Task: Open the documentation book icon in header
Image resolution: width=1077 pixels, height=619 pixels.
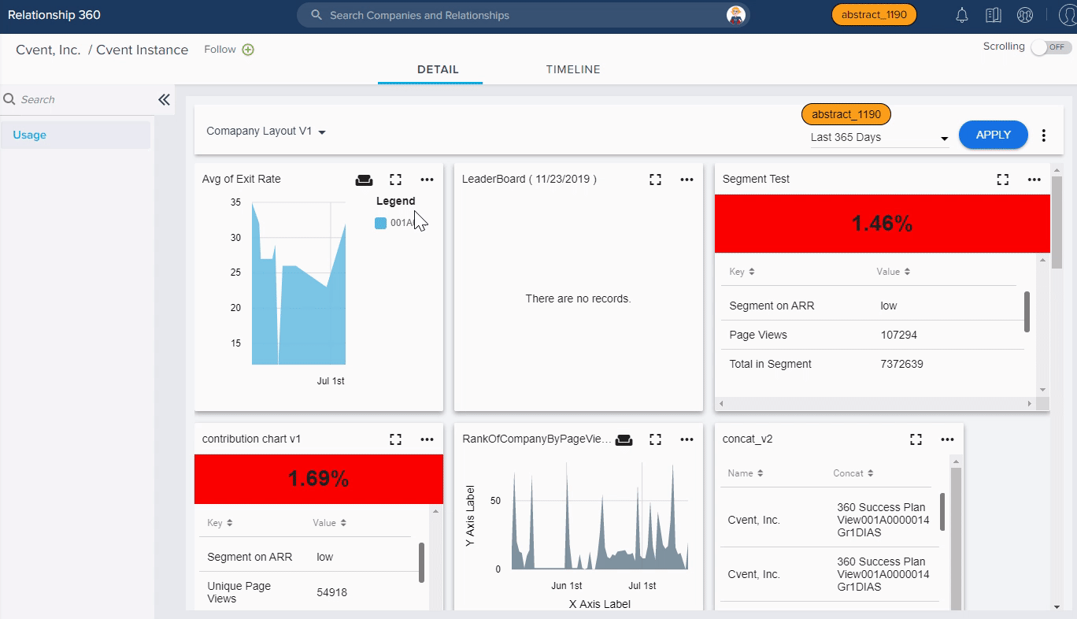Action: tap(993, 15)
